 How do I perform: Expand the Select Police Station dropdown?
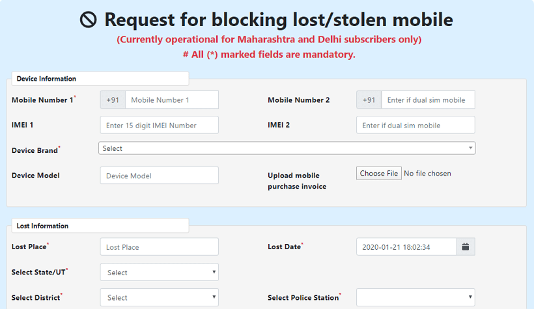point(415,298)
